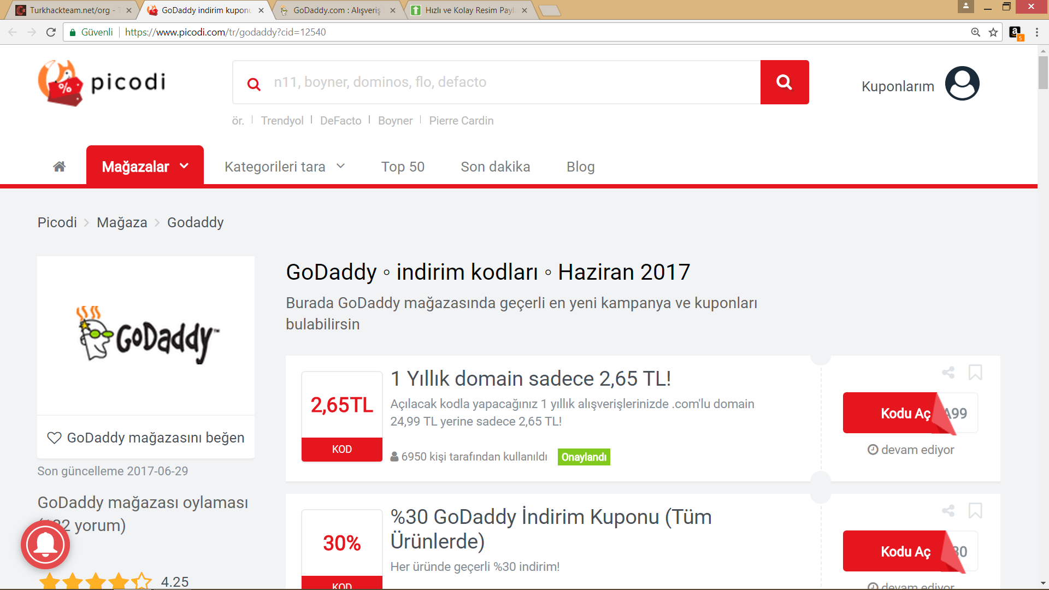Viewport: 1049px width, 590px height.
Task: Click the GoDaddy store logo image
Action: coord(146,335)
